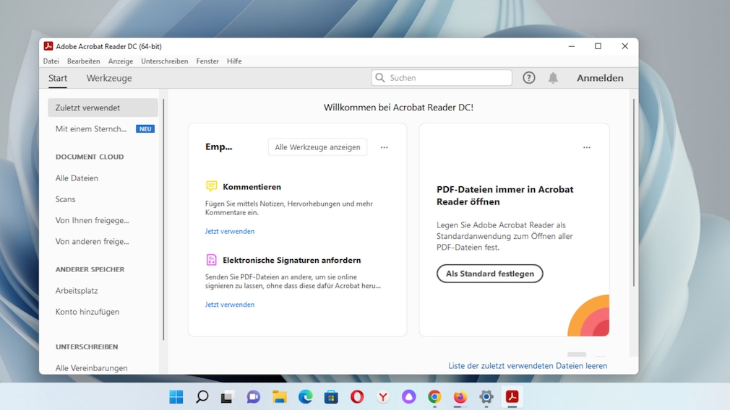Image resolution: width=730 pixels, height=410 pixels.
Task: Open the Datei menu
Action: pyautogui.click(x=51, y=61)
